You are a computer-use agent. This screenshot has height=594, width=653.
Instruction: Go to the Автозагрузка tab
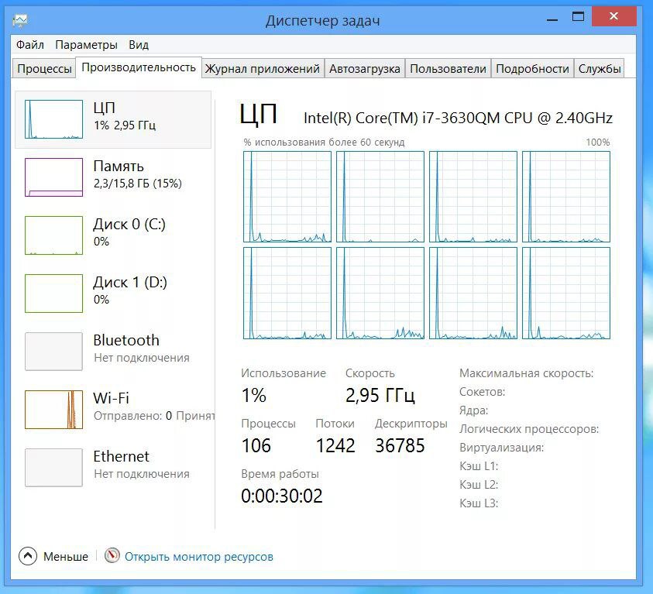[x=364, y=68]
